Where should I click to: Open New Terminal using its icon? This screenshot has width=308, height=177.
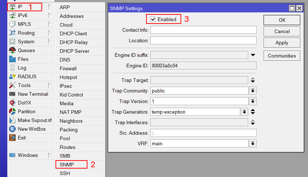coord(12,94)
